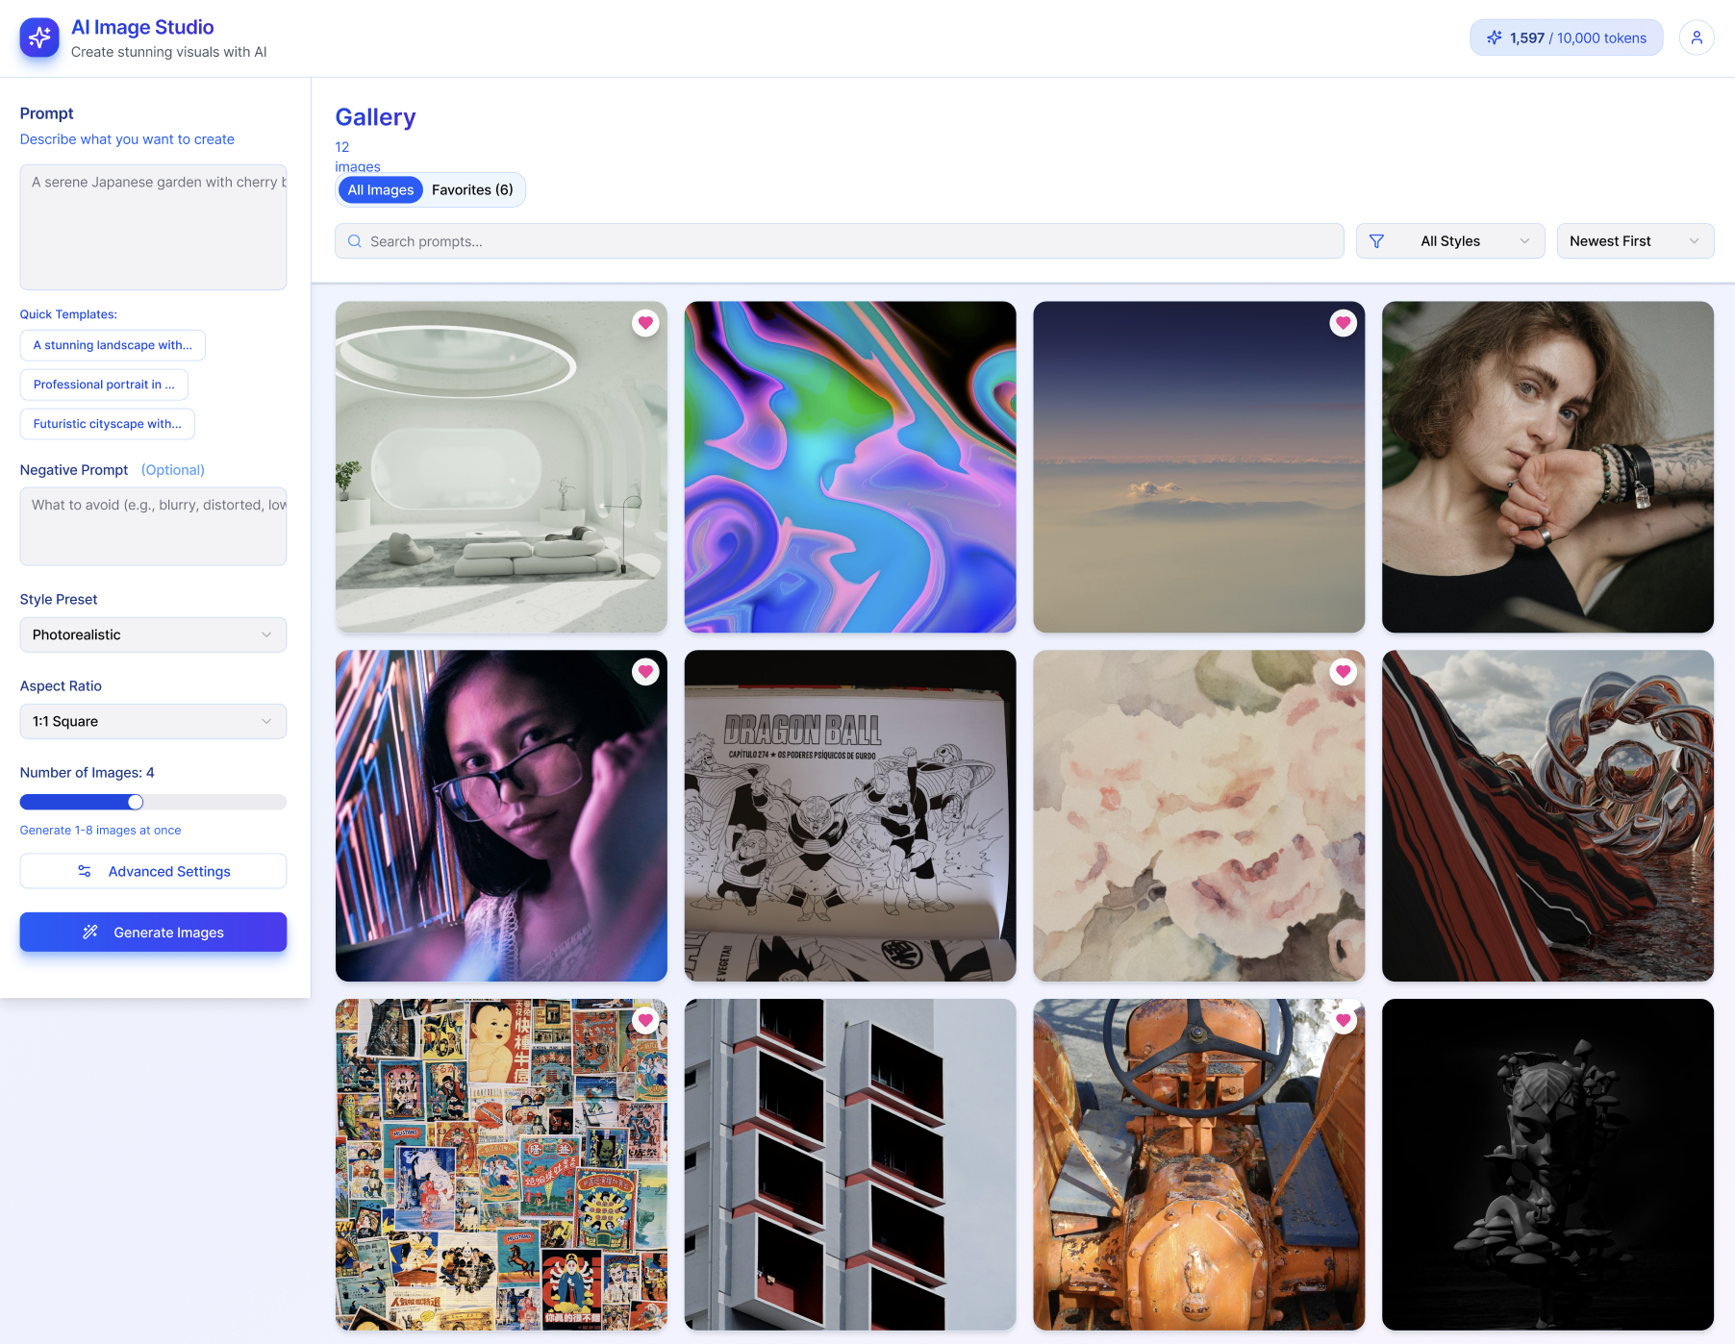This screenshot has height=1344, width=1735.
Task: Remove favorite from neon portrait with glasses
Action: pos(645,672)
